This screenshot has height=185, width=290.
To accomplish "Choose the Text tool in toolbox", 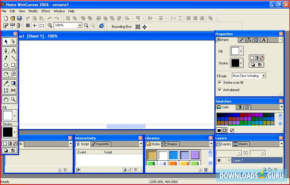I will click(x=13, y=50).
